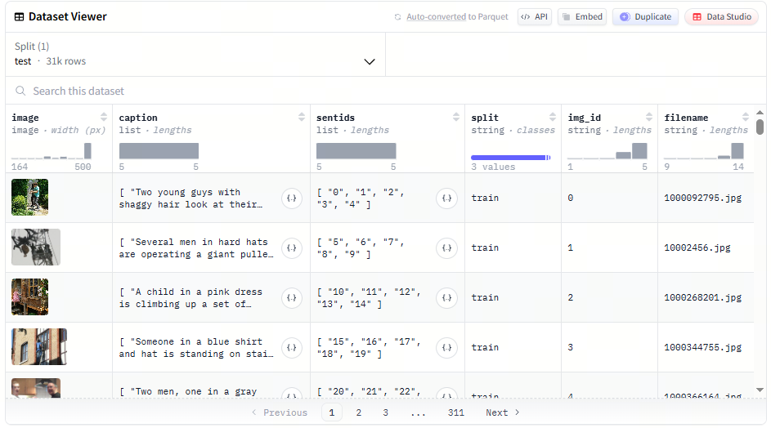Go to page 2
The width and height of the screenshot is (771, 428).
[359, 412]
